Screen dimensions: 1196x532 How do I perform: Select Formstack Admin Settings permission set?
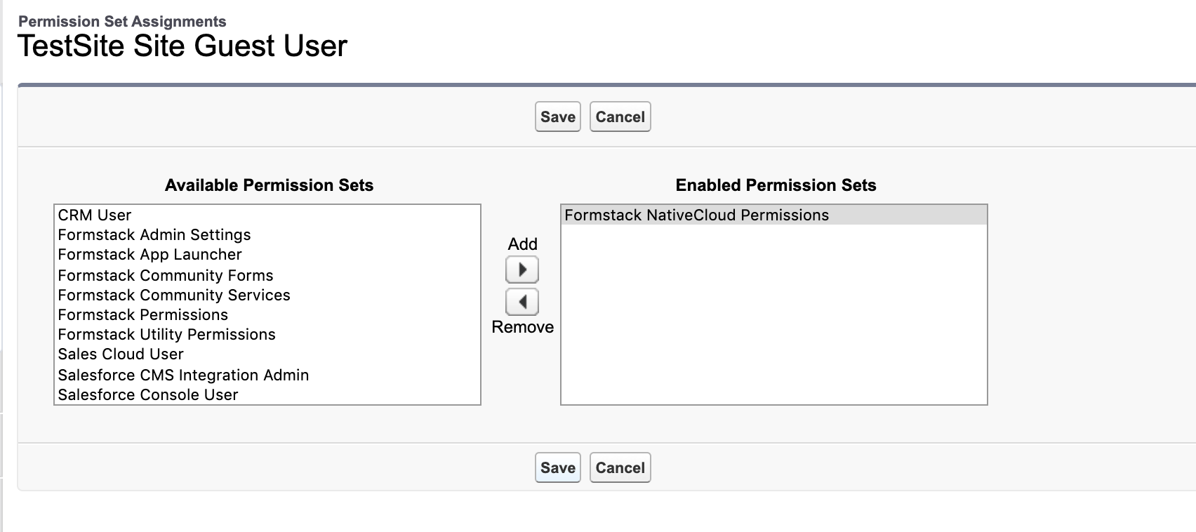click(154, 235)
